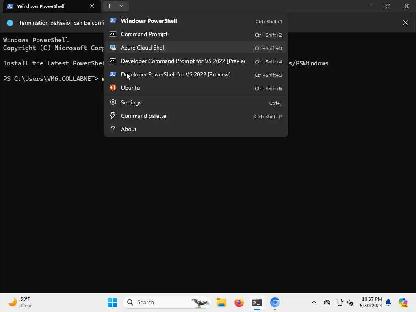Start an Ubuntu shell tab

click(195, 88)
